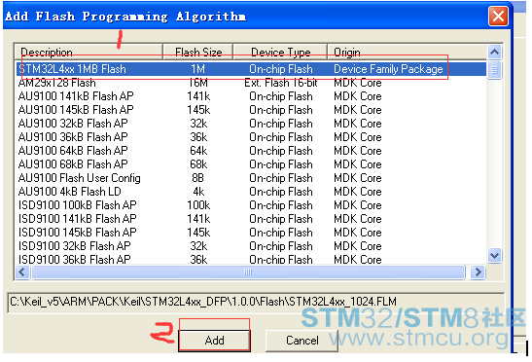Click the vertical scrollbar down arrow
Viewport: 532px width, 362px height.
tap(494, 255)
